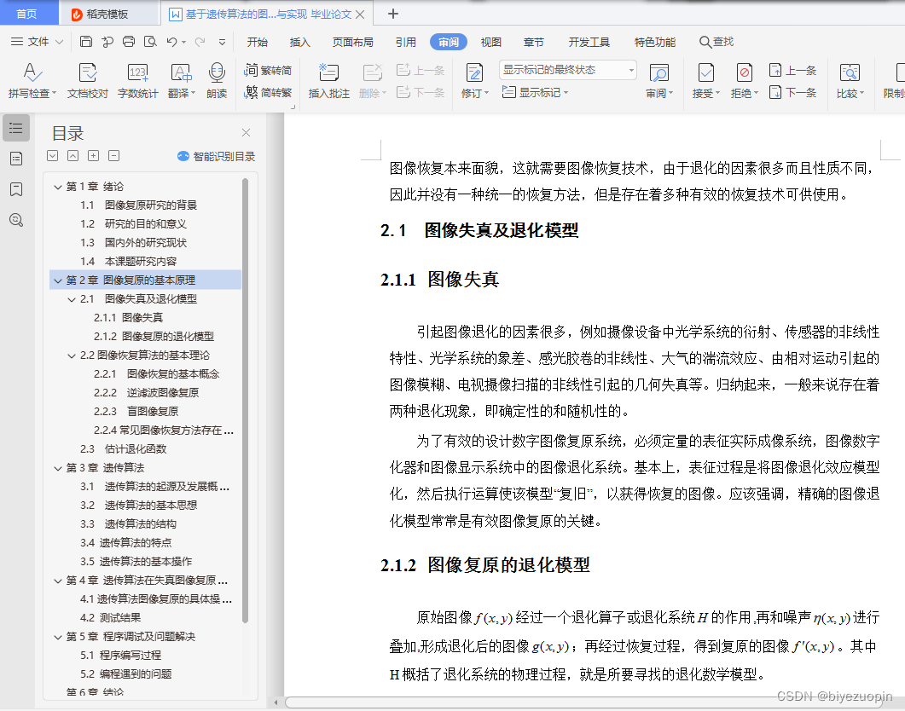Screen dimensions: 905x711
Task: Convert traditional to simplified (繁转简)
Action: click(269, 71)
